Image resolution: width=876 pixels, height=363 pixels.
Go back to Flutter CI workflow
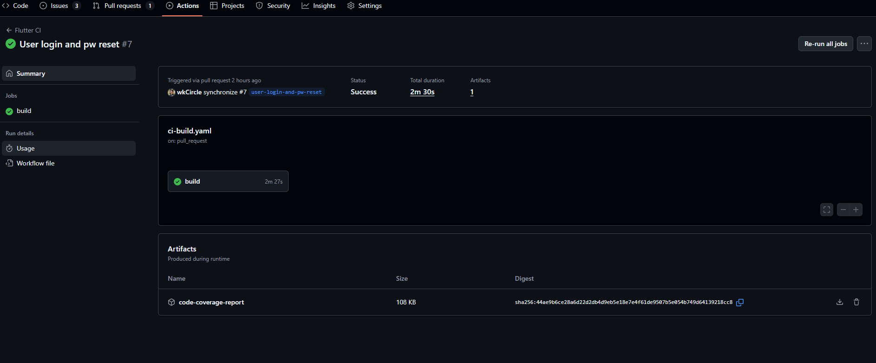tap(24, 30)
